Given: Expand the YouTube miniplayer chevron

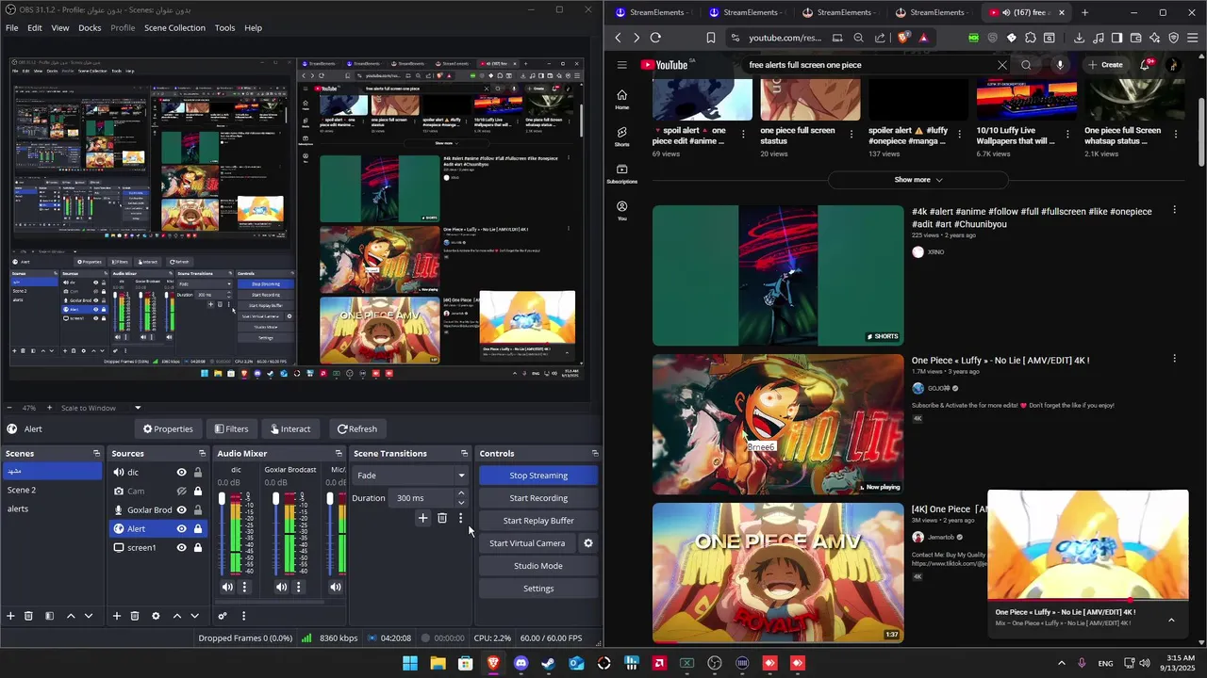Looking at the screenshot, I should point(1171,620).
